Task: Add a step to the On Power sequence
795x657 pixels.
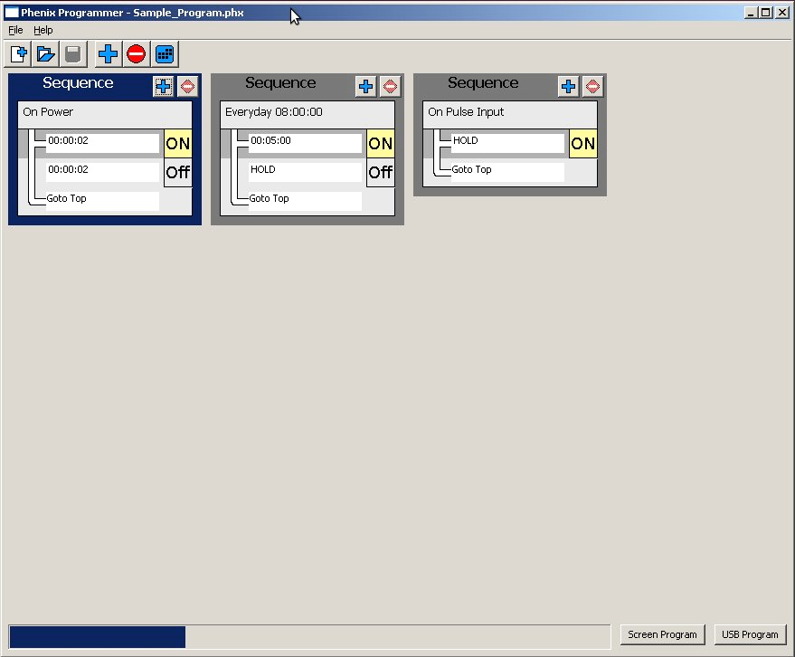Action: [x=163, y=87]
